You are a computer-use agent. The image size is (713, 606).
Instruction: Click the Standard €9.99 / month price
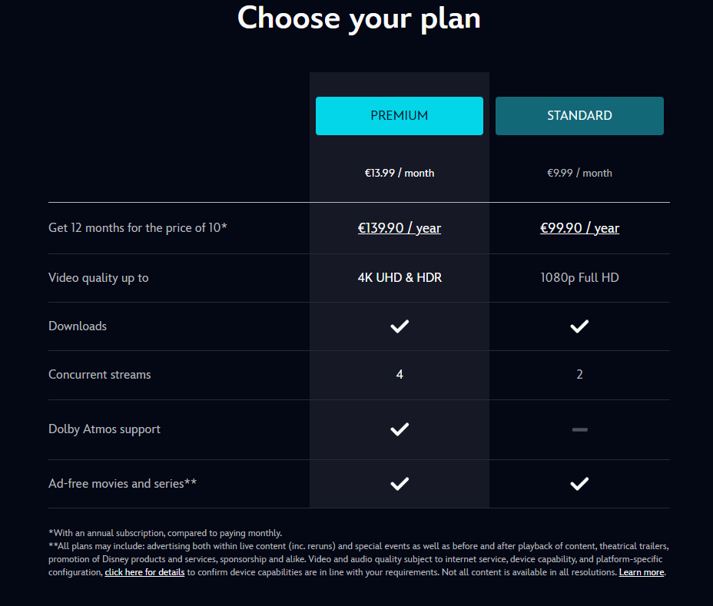579,174
